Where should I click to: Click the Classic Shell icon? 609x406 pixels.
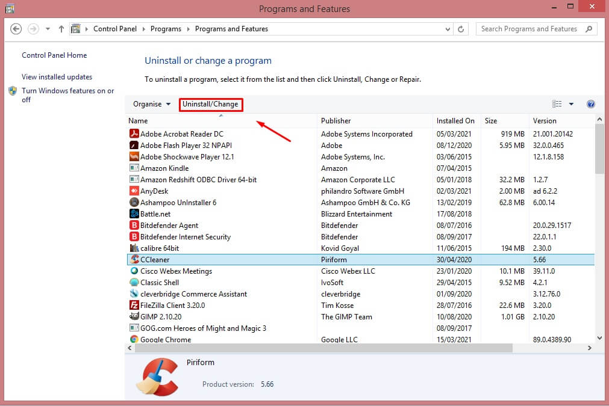point(134,282)
